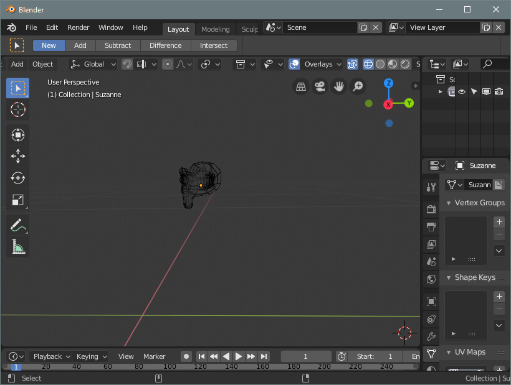The height and width of the screenshot is (385, 511).
Task: Open the File menu
Action: click(x=31, y=27)
